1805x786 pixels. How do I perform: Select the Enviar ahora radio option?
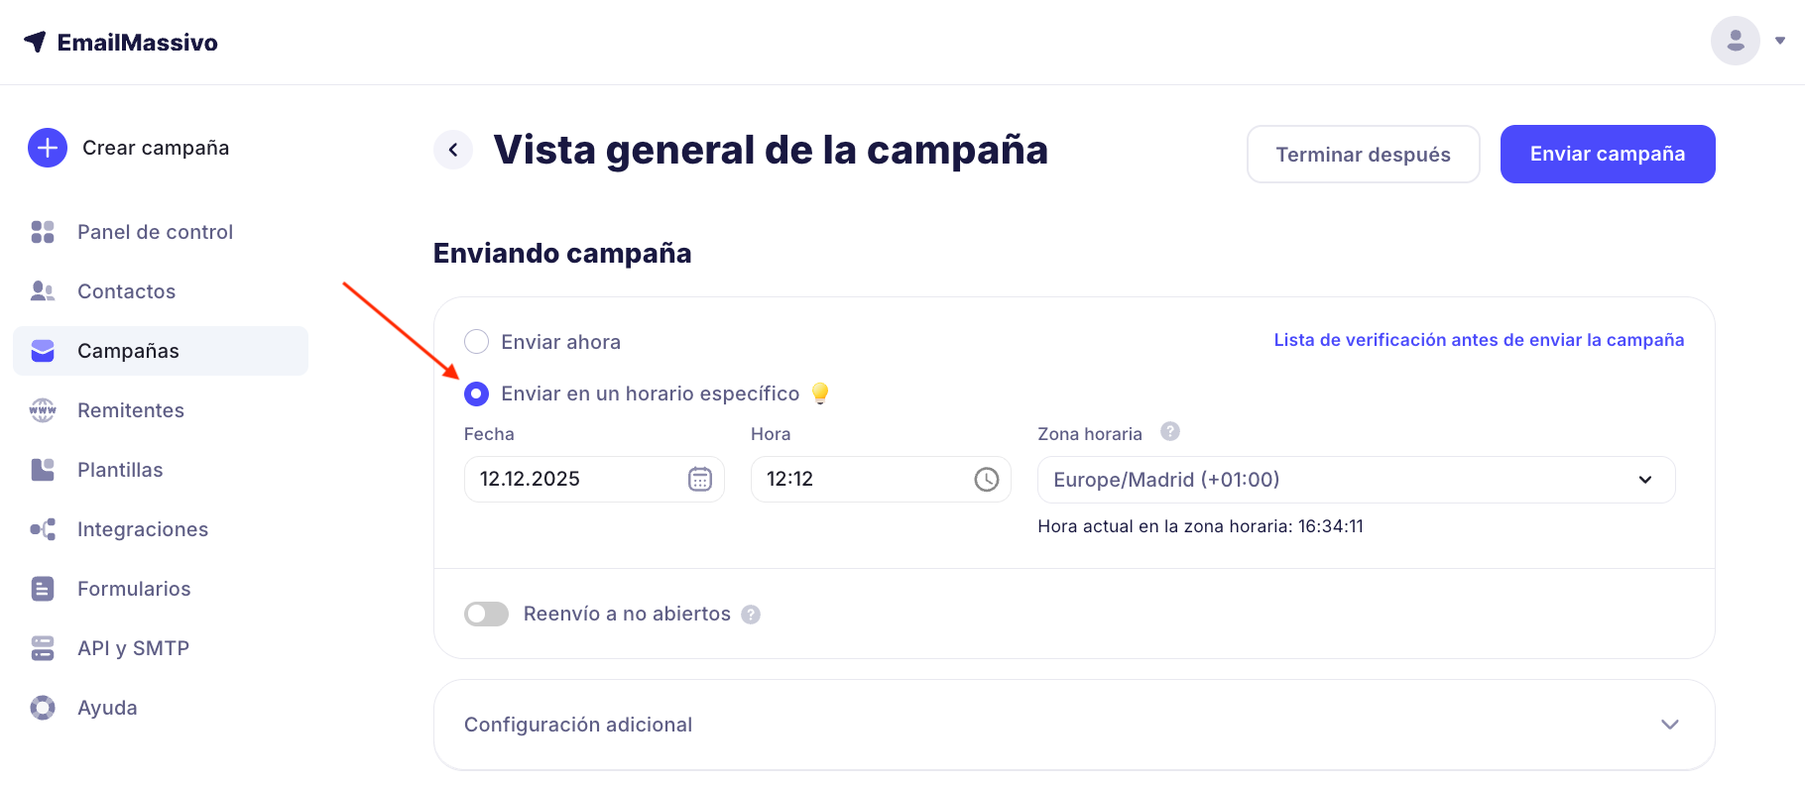[x=477, y=342]
